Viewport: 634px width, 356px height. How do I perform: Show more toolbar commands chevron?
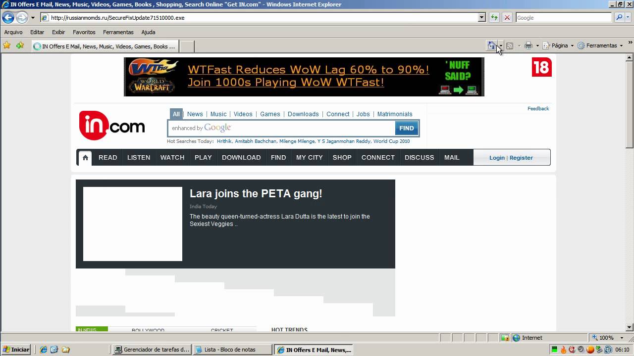tap(630, 44)
